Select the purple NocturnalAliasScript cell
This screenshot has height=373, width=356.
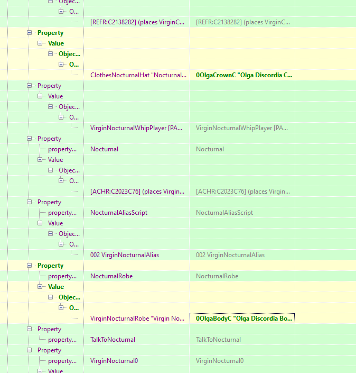(x=137, y=213)
